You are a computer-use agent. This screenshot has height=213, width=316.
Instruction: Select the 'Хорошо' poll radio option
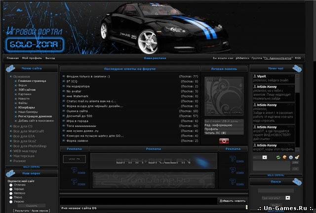coord(11,190)
